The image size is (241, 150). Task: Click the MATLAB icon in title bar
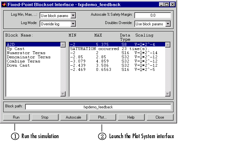pos(4,4)
